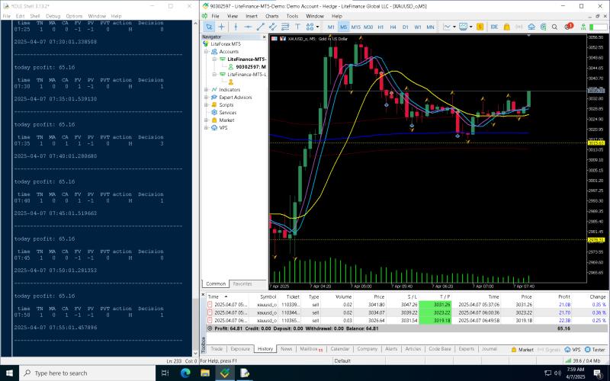The height and width of the screenshot is (381, 610).
Task: Expand the Market tree node
Action: point(206,120)
